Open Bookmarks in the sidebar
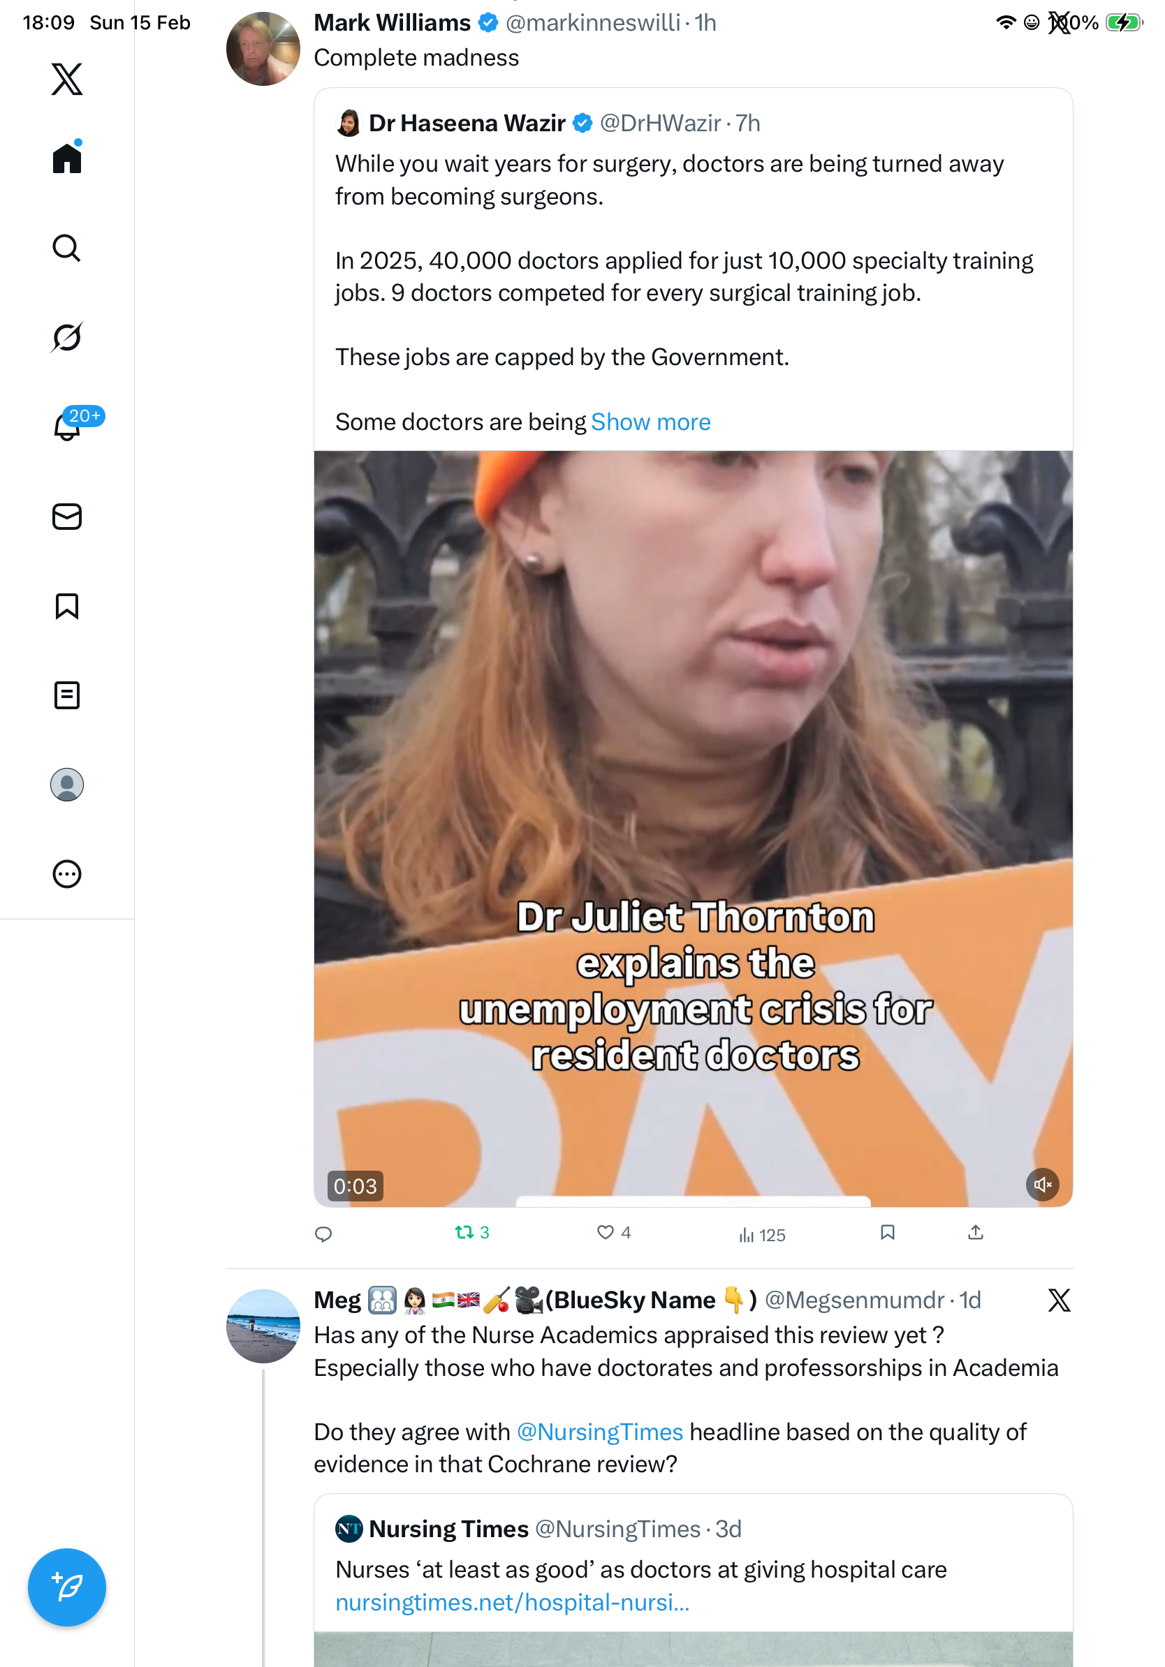1165x1667 pixels. [x=67, y=605]
